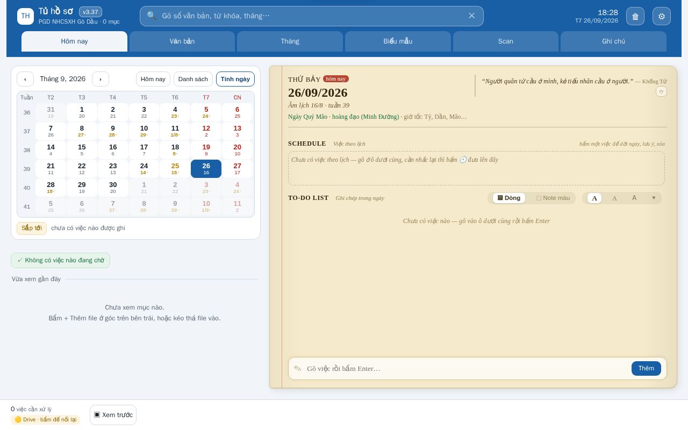Open the Danh sách list view
Screen dimensions: 688x430
point(193,79)
